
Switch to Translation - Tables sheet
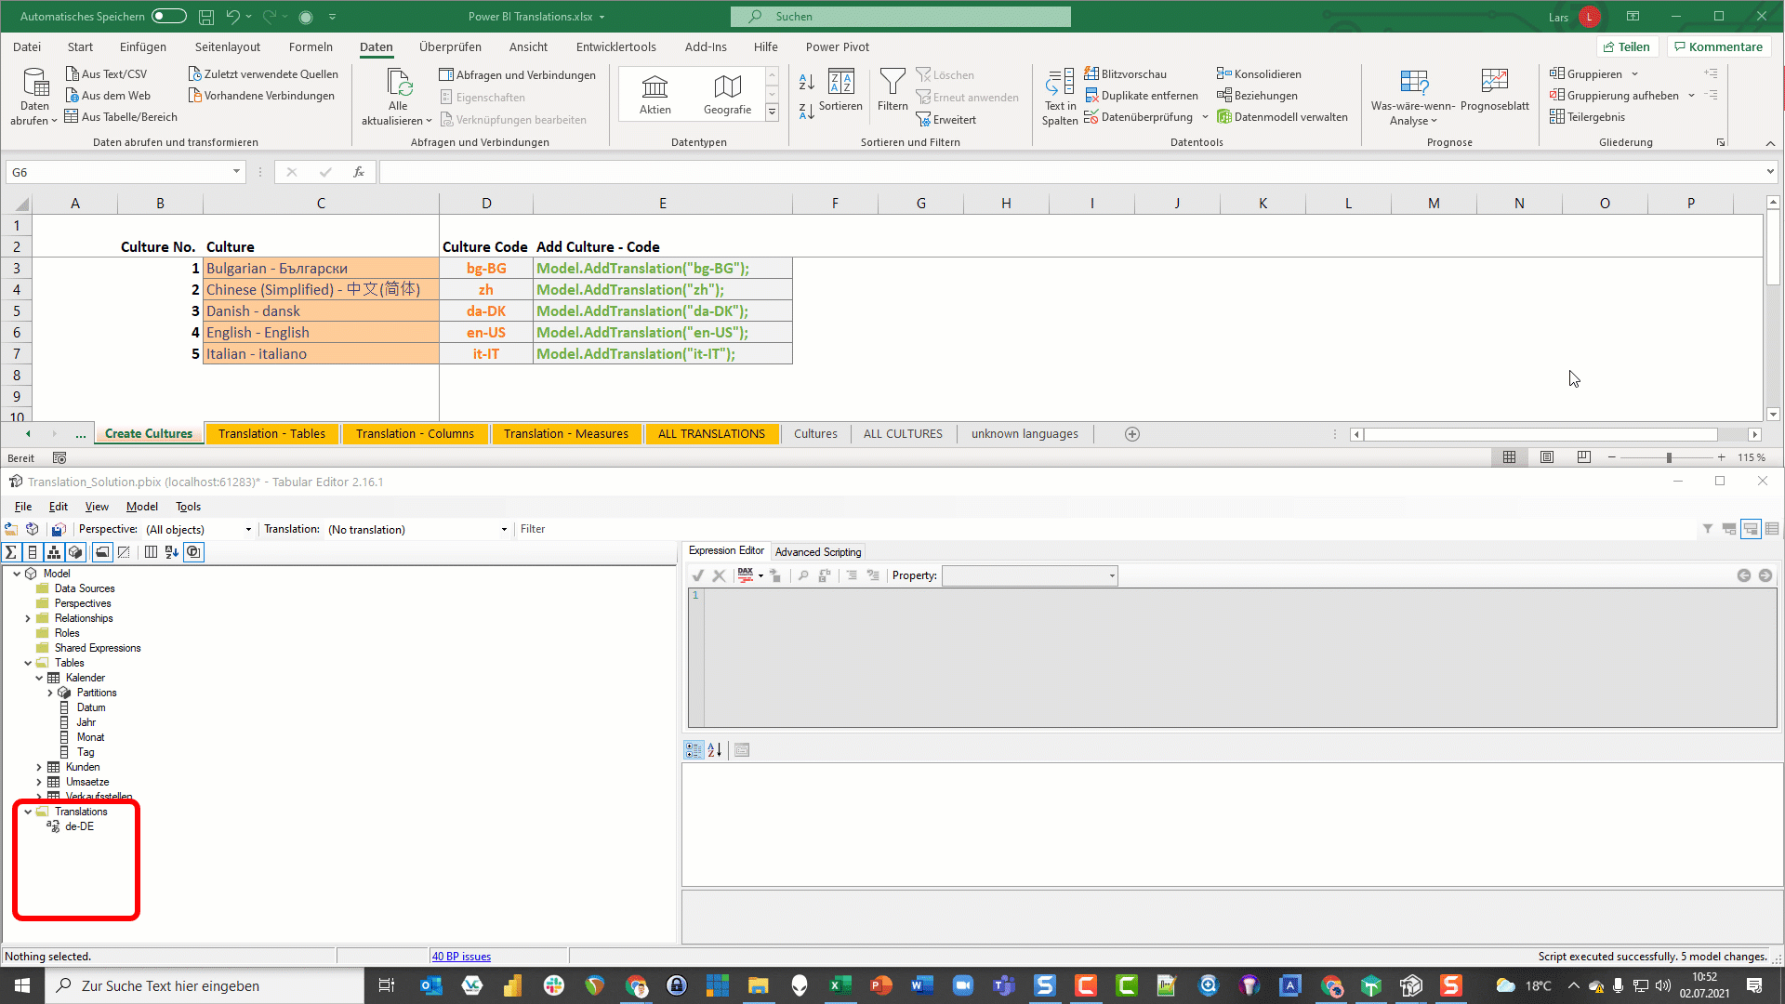click(x=271, y=434)
